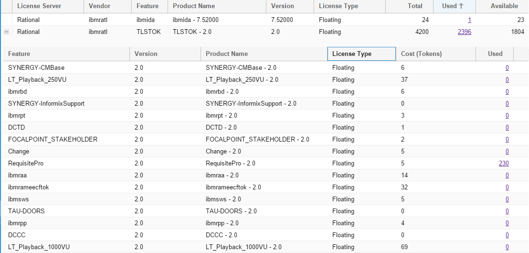This screenshot has width=529, height=253.
Task: Select the SYNERGY-CMBase feature row
Action: coord(36,68)
